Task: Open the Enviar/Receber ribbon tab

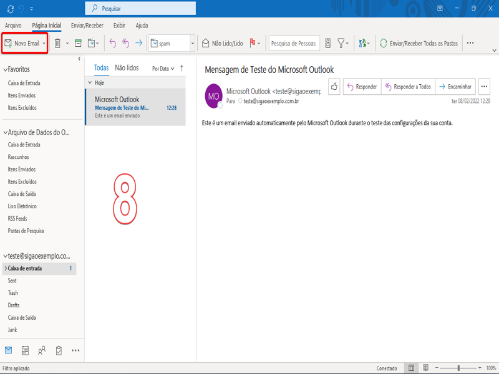Action: 87,26
